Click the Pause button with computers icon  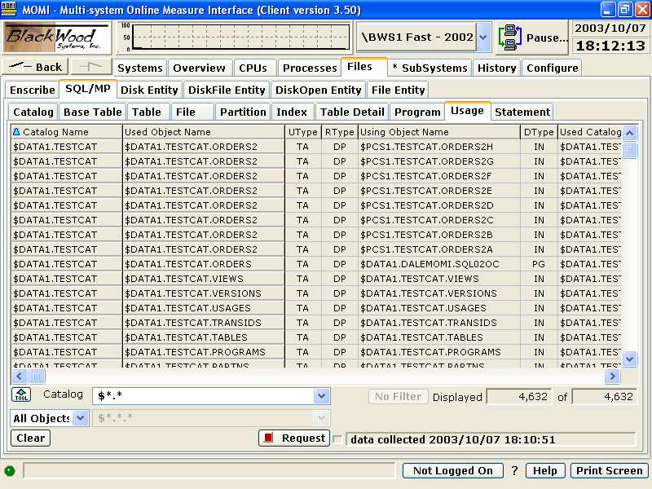[534, 37]
